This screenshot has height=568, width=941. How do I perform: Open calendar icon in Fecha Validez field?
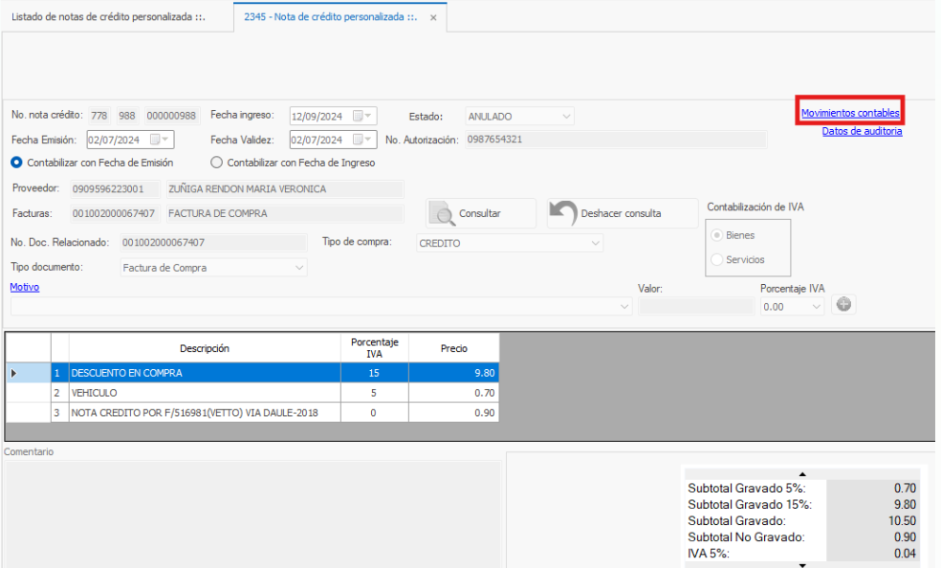pyautogui.click(x=361, y=140)
